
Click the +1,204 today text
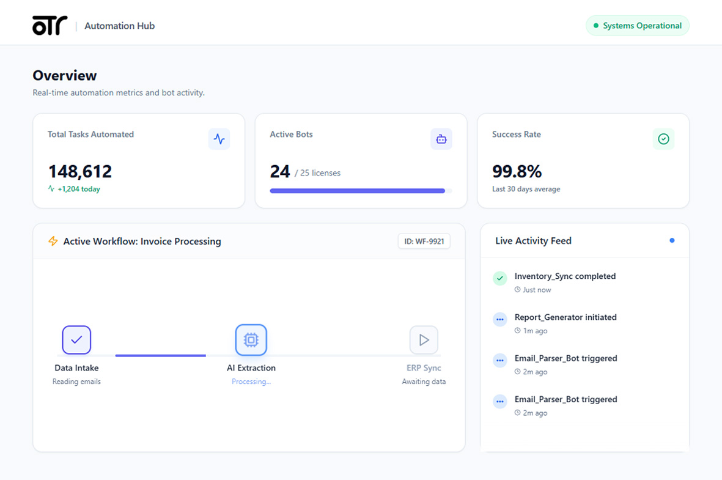coord(79,189)
